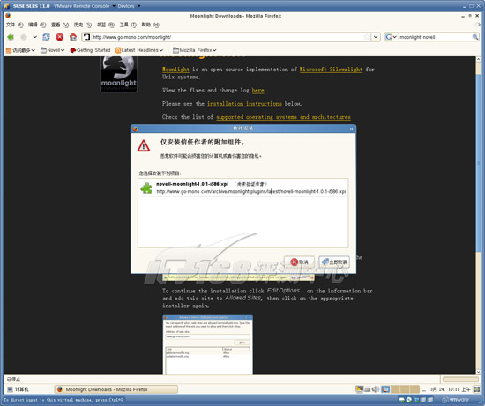Viewport: 485px width, 406px height.
Task: Click the Allowed Sites screenshot thumbnail
Action: click(x=207, y=345)
